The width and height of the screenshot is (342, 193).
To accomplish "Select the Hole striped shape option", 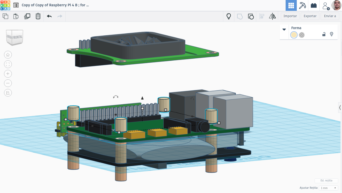I will tap(302, 35).
